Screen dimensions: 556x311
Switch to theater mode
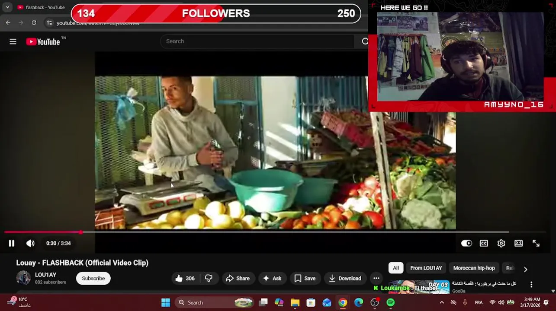coord(518,243)
